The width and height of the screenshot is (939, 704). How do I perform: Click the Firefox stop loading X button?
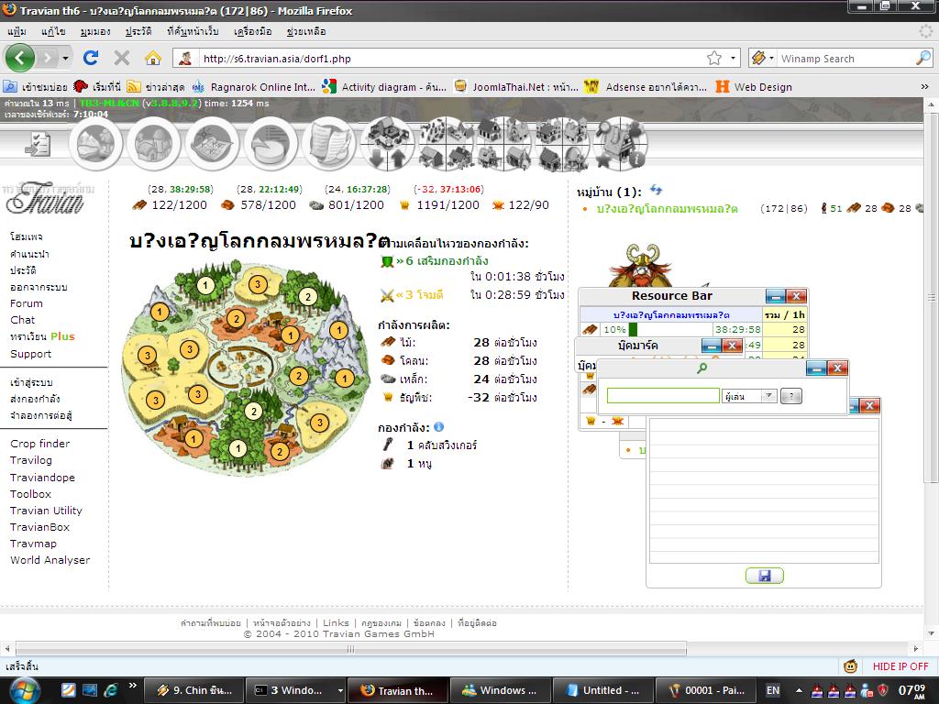[x=122, y=58]
